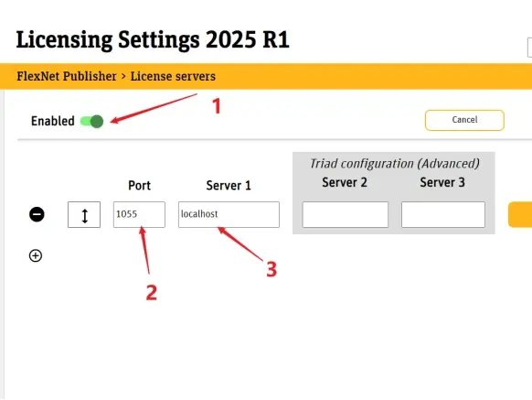Click the orange button at right edge

point(520,214)
